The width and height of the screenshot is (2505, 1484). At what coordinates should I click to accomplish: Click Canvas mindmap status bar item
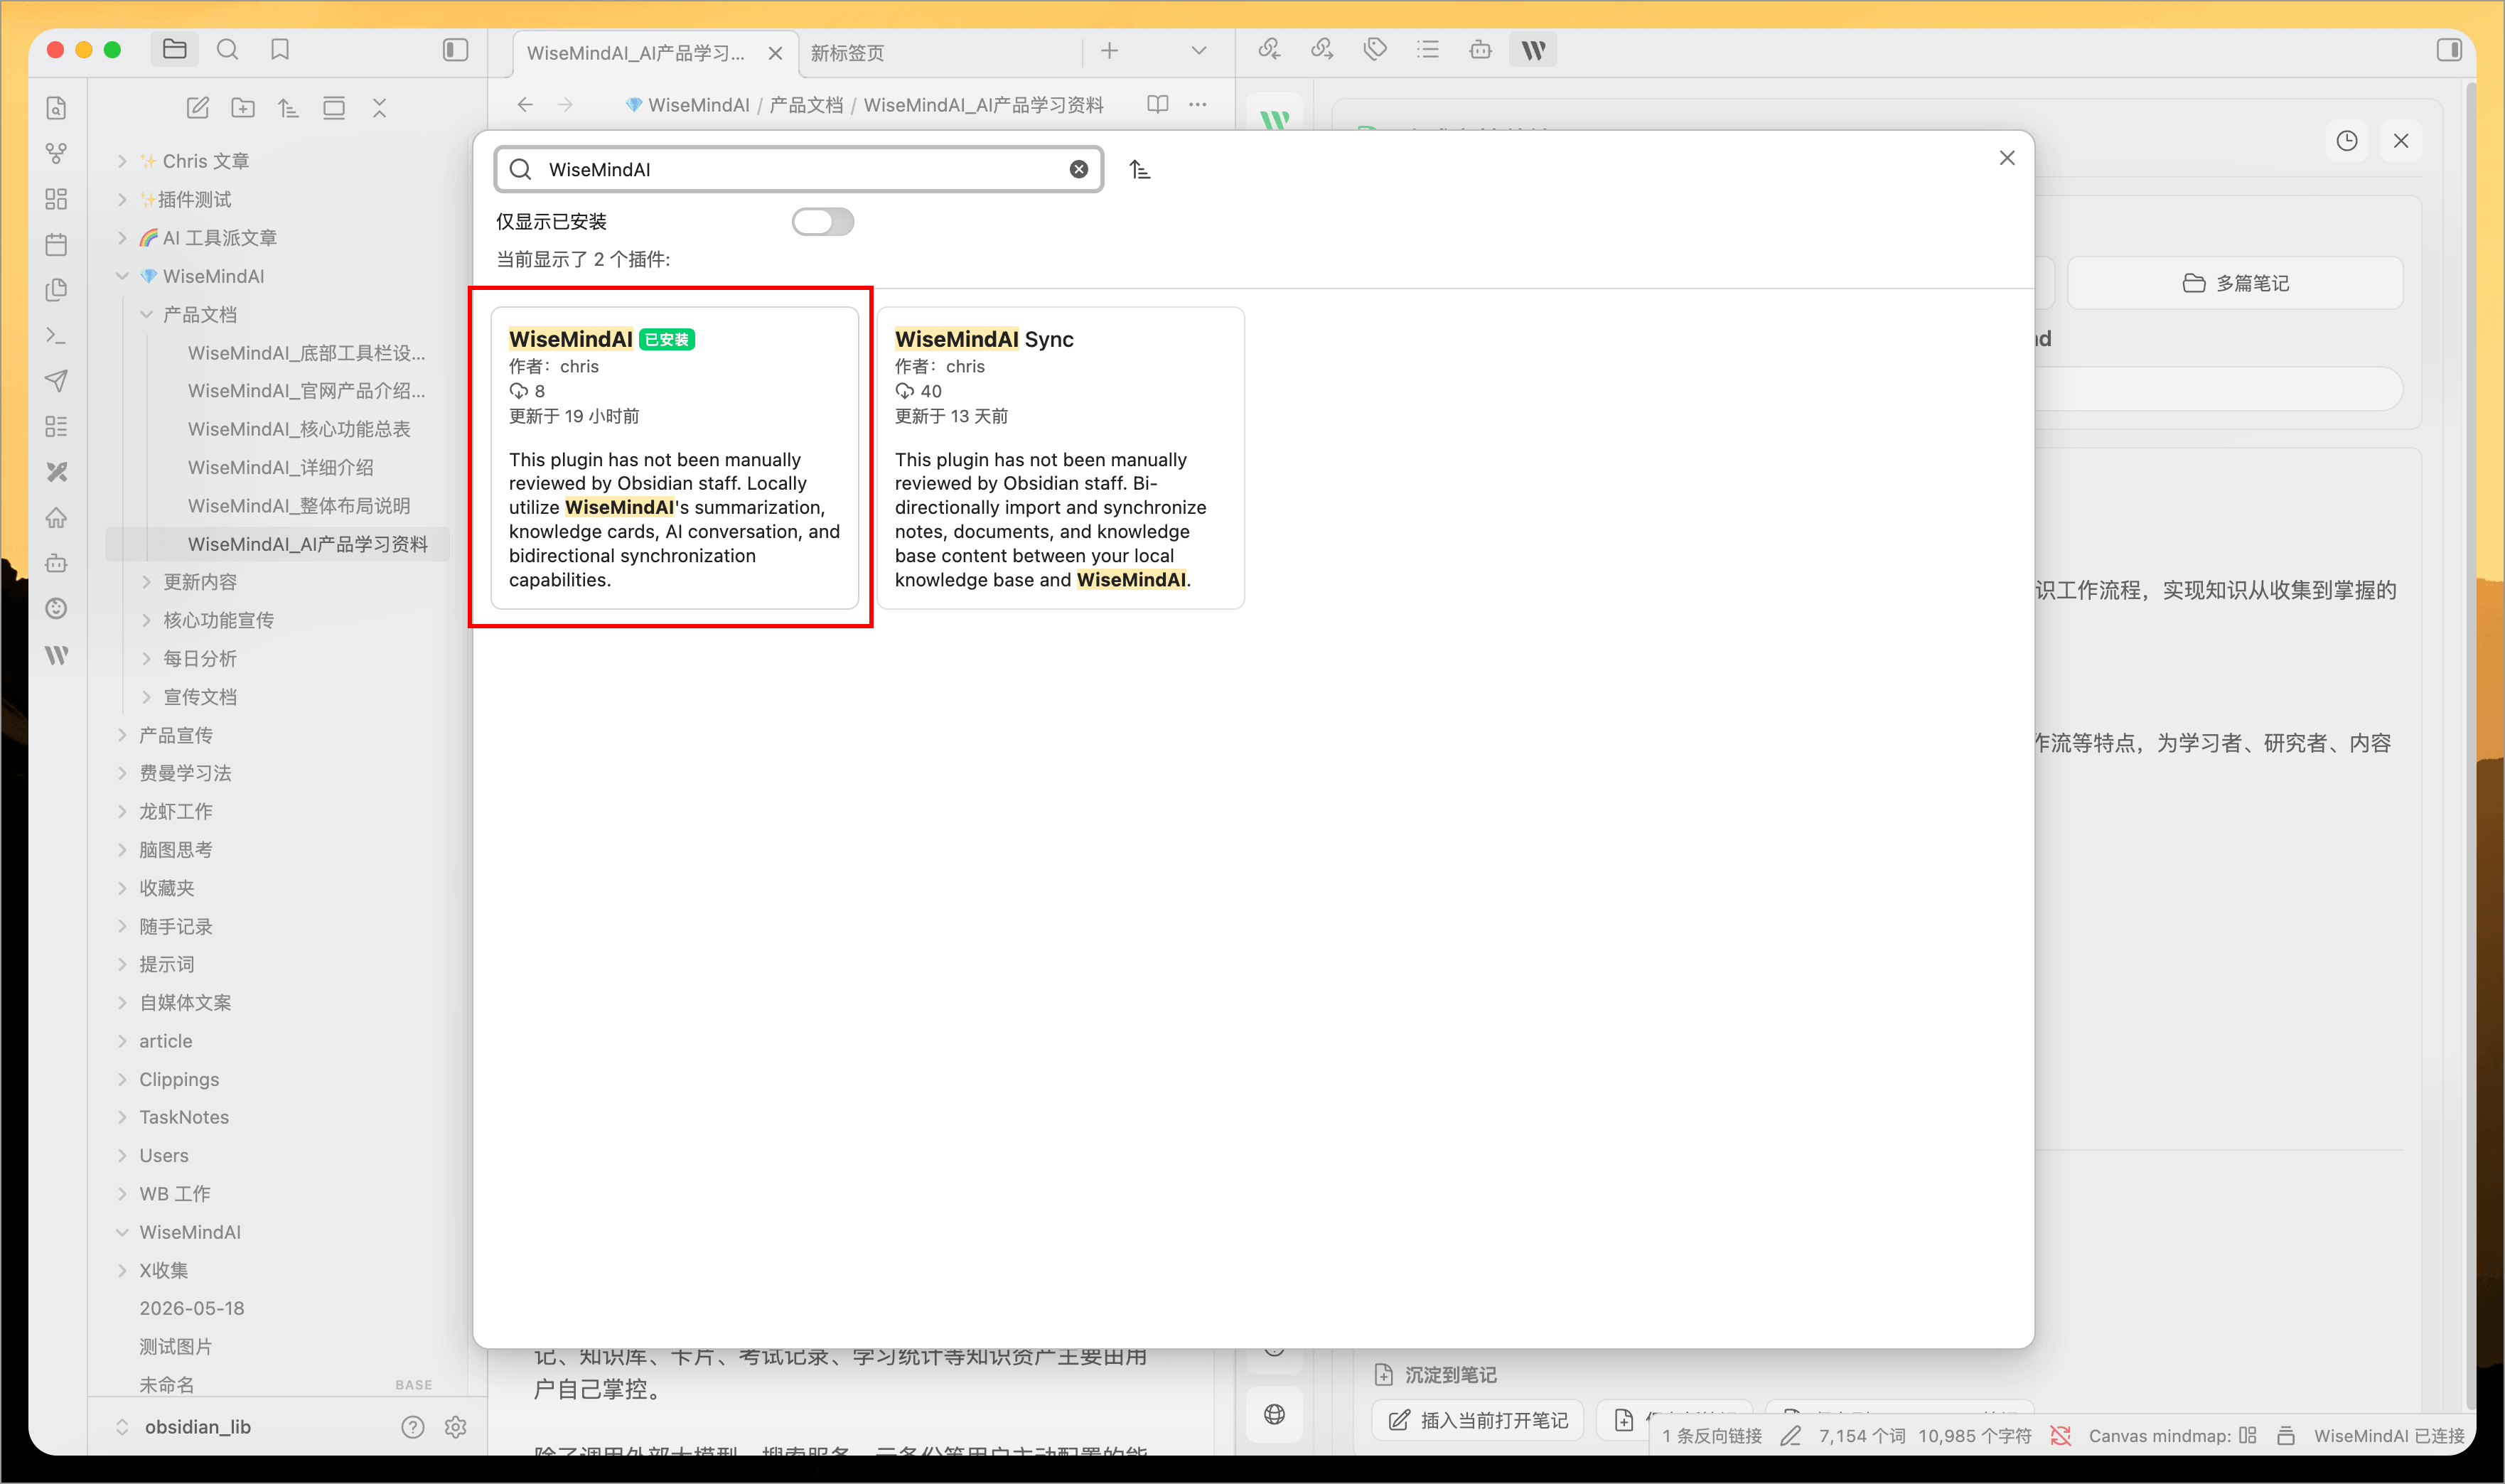pos(2172,1436)
